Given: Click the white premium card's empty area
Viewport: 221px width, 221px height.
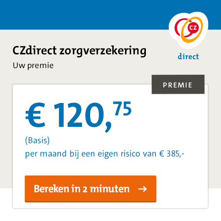Looking at the screenshot, I should (x=177, y=125).
